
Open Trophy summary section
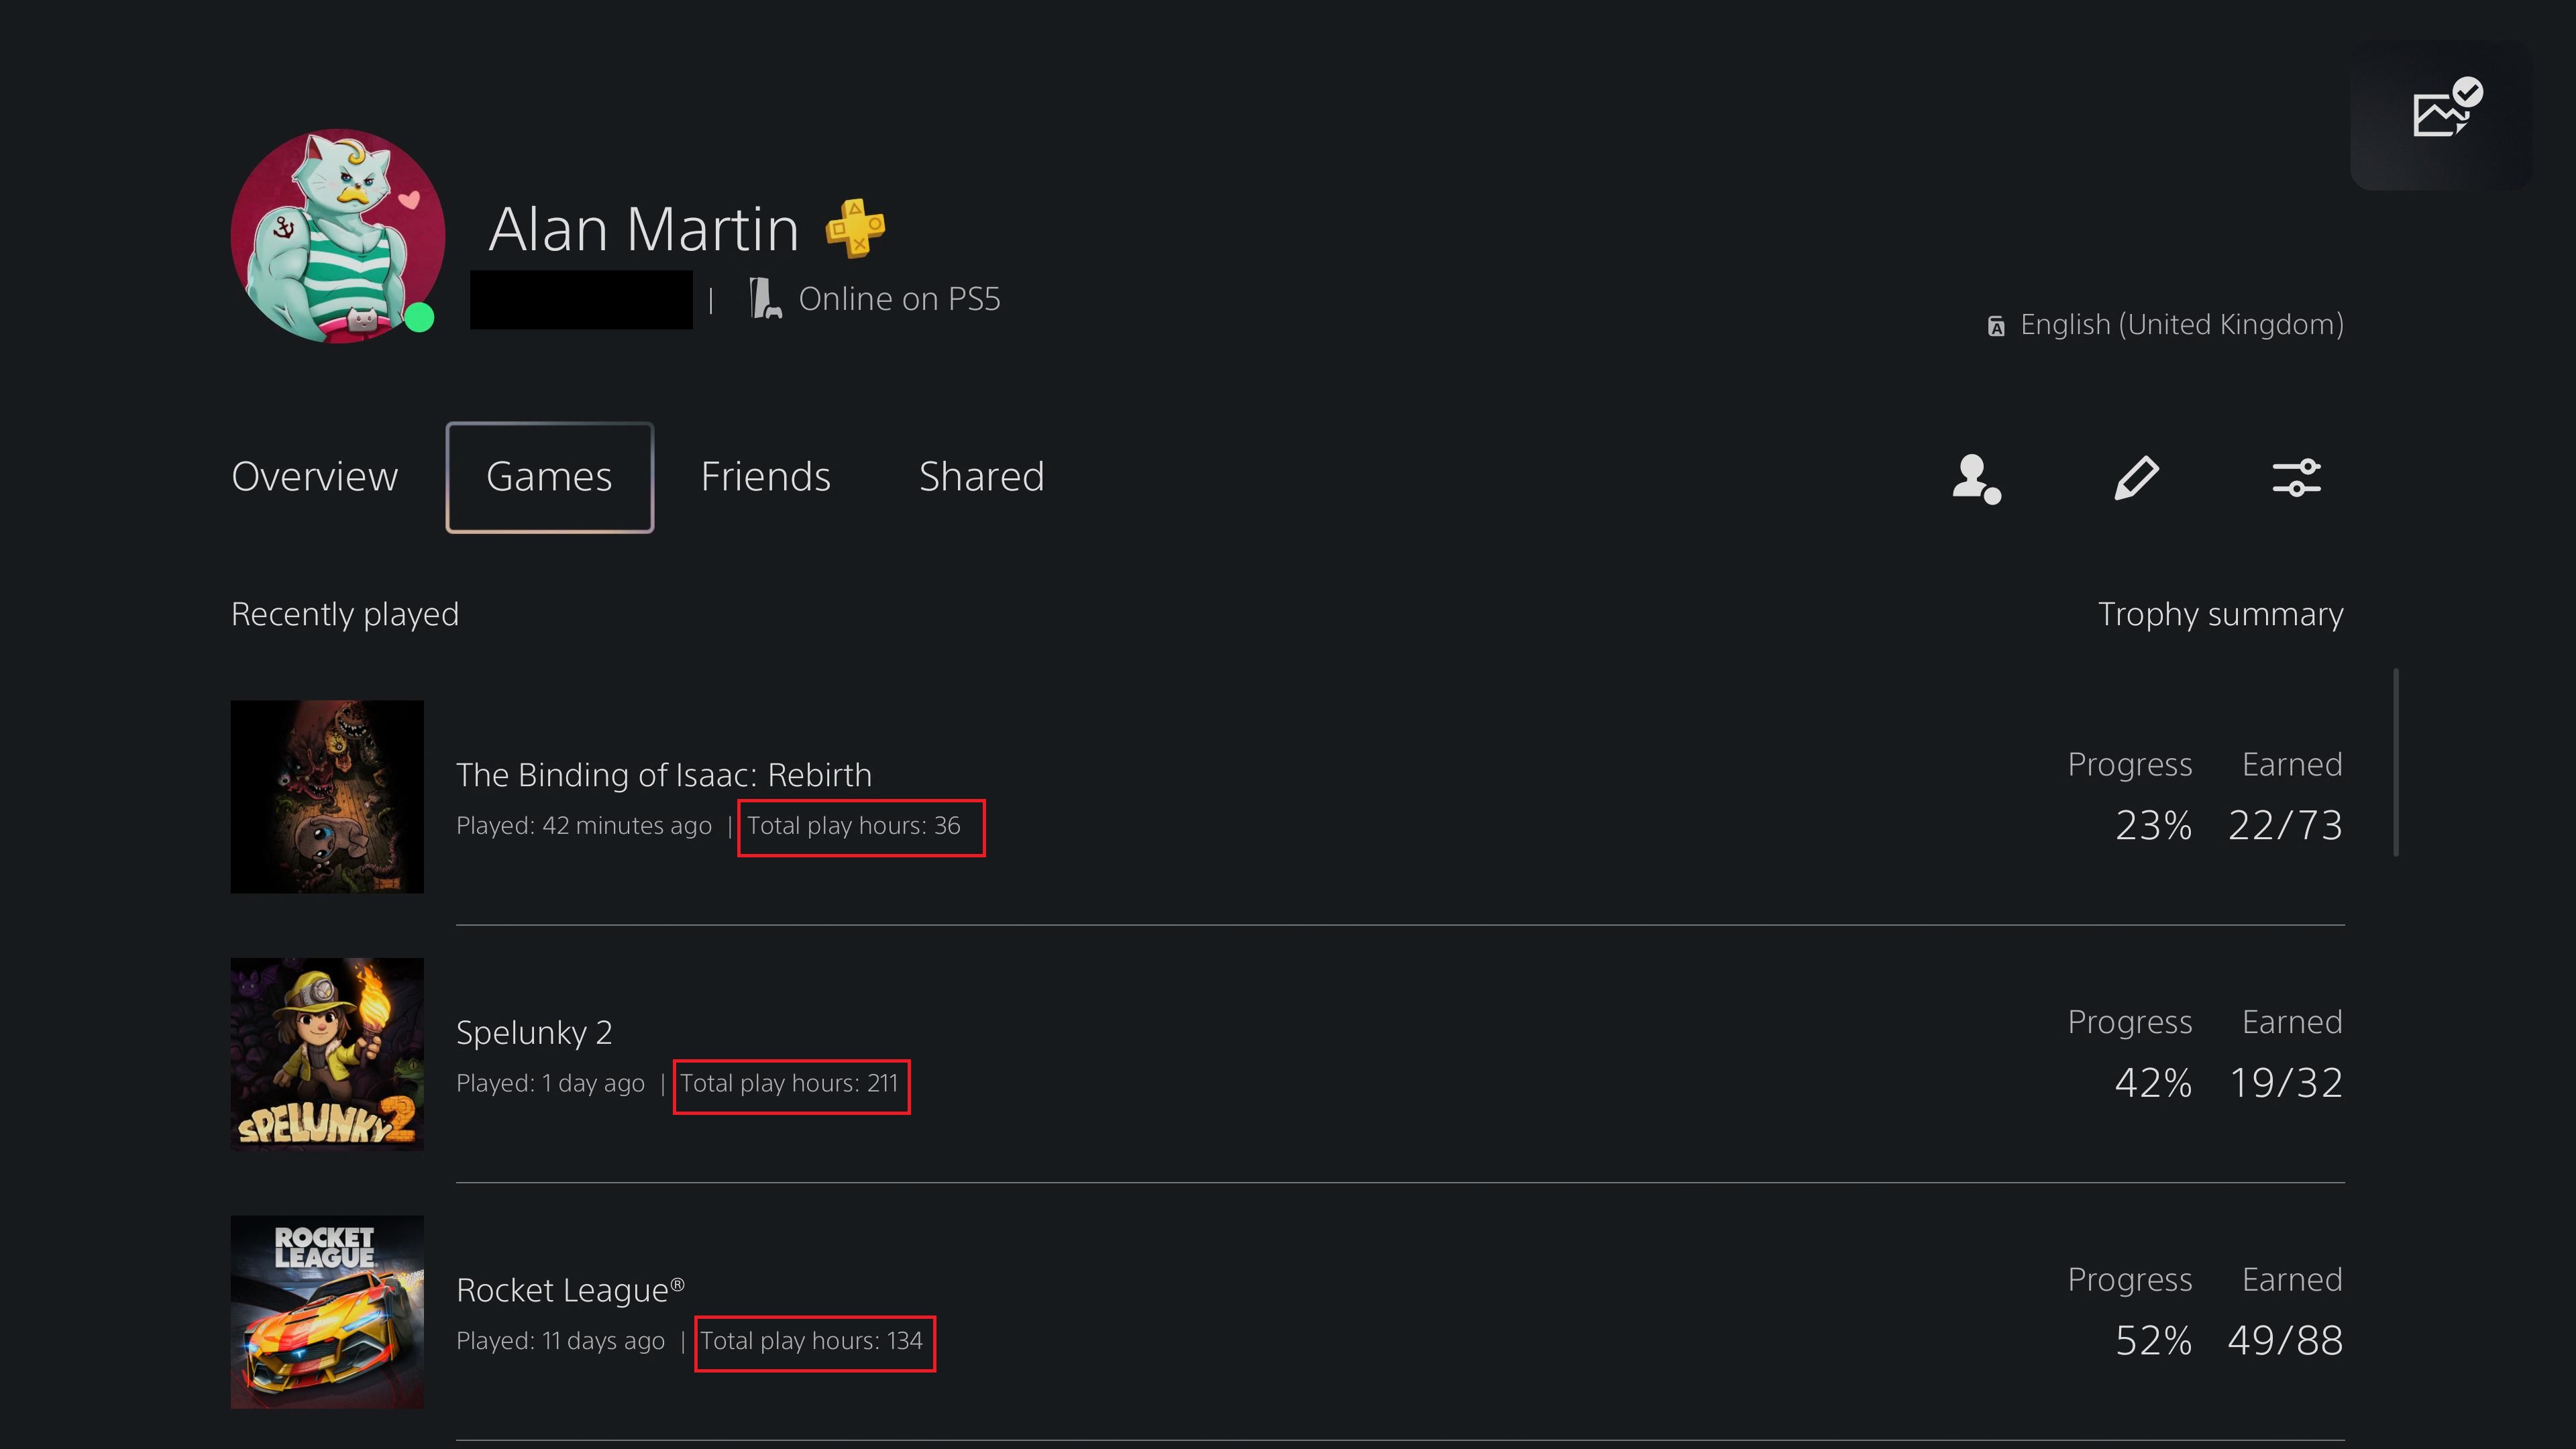tap(2217, 614)
